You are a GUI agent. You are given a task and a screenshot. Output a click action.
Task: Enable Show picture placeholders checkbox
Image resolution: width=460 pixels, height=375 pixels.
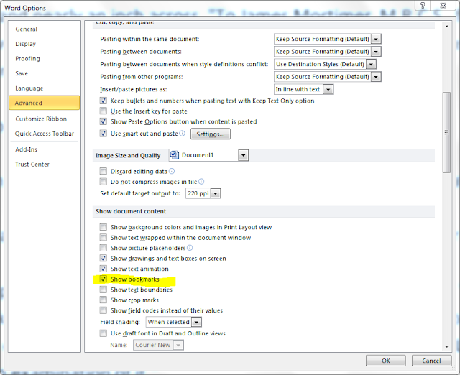(x=103, y=248)
